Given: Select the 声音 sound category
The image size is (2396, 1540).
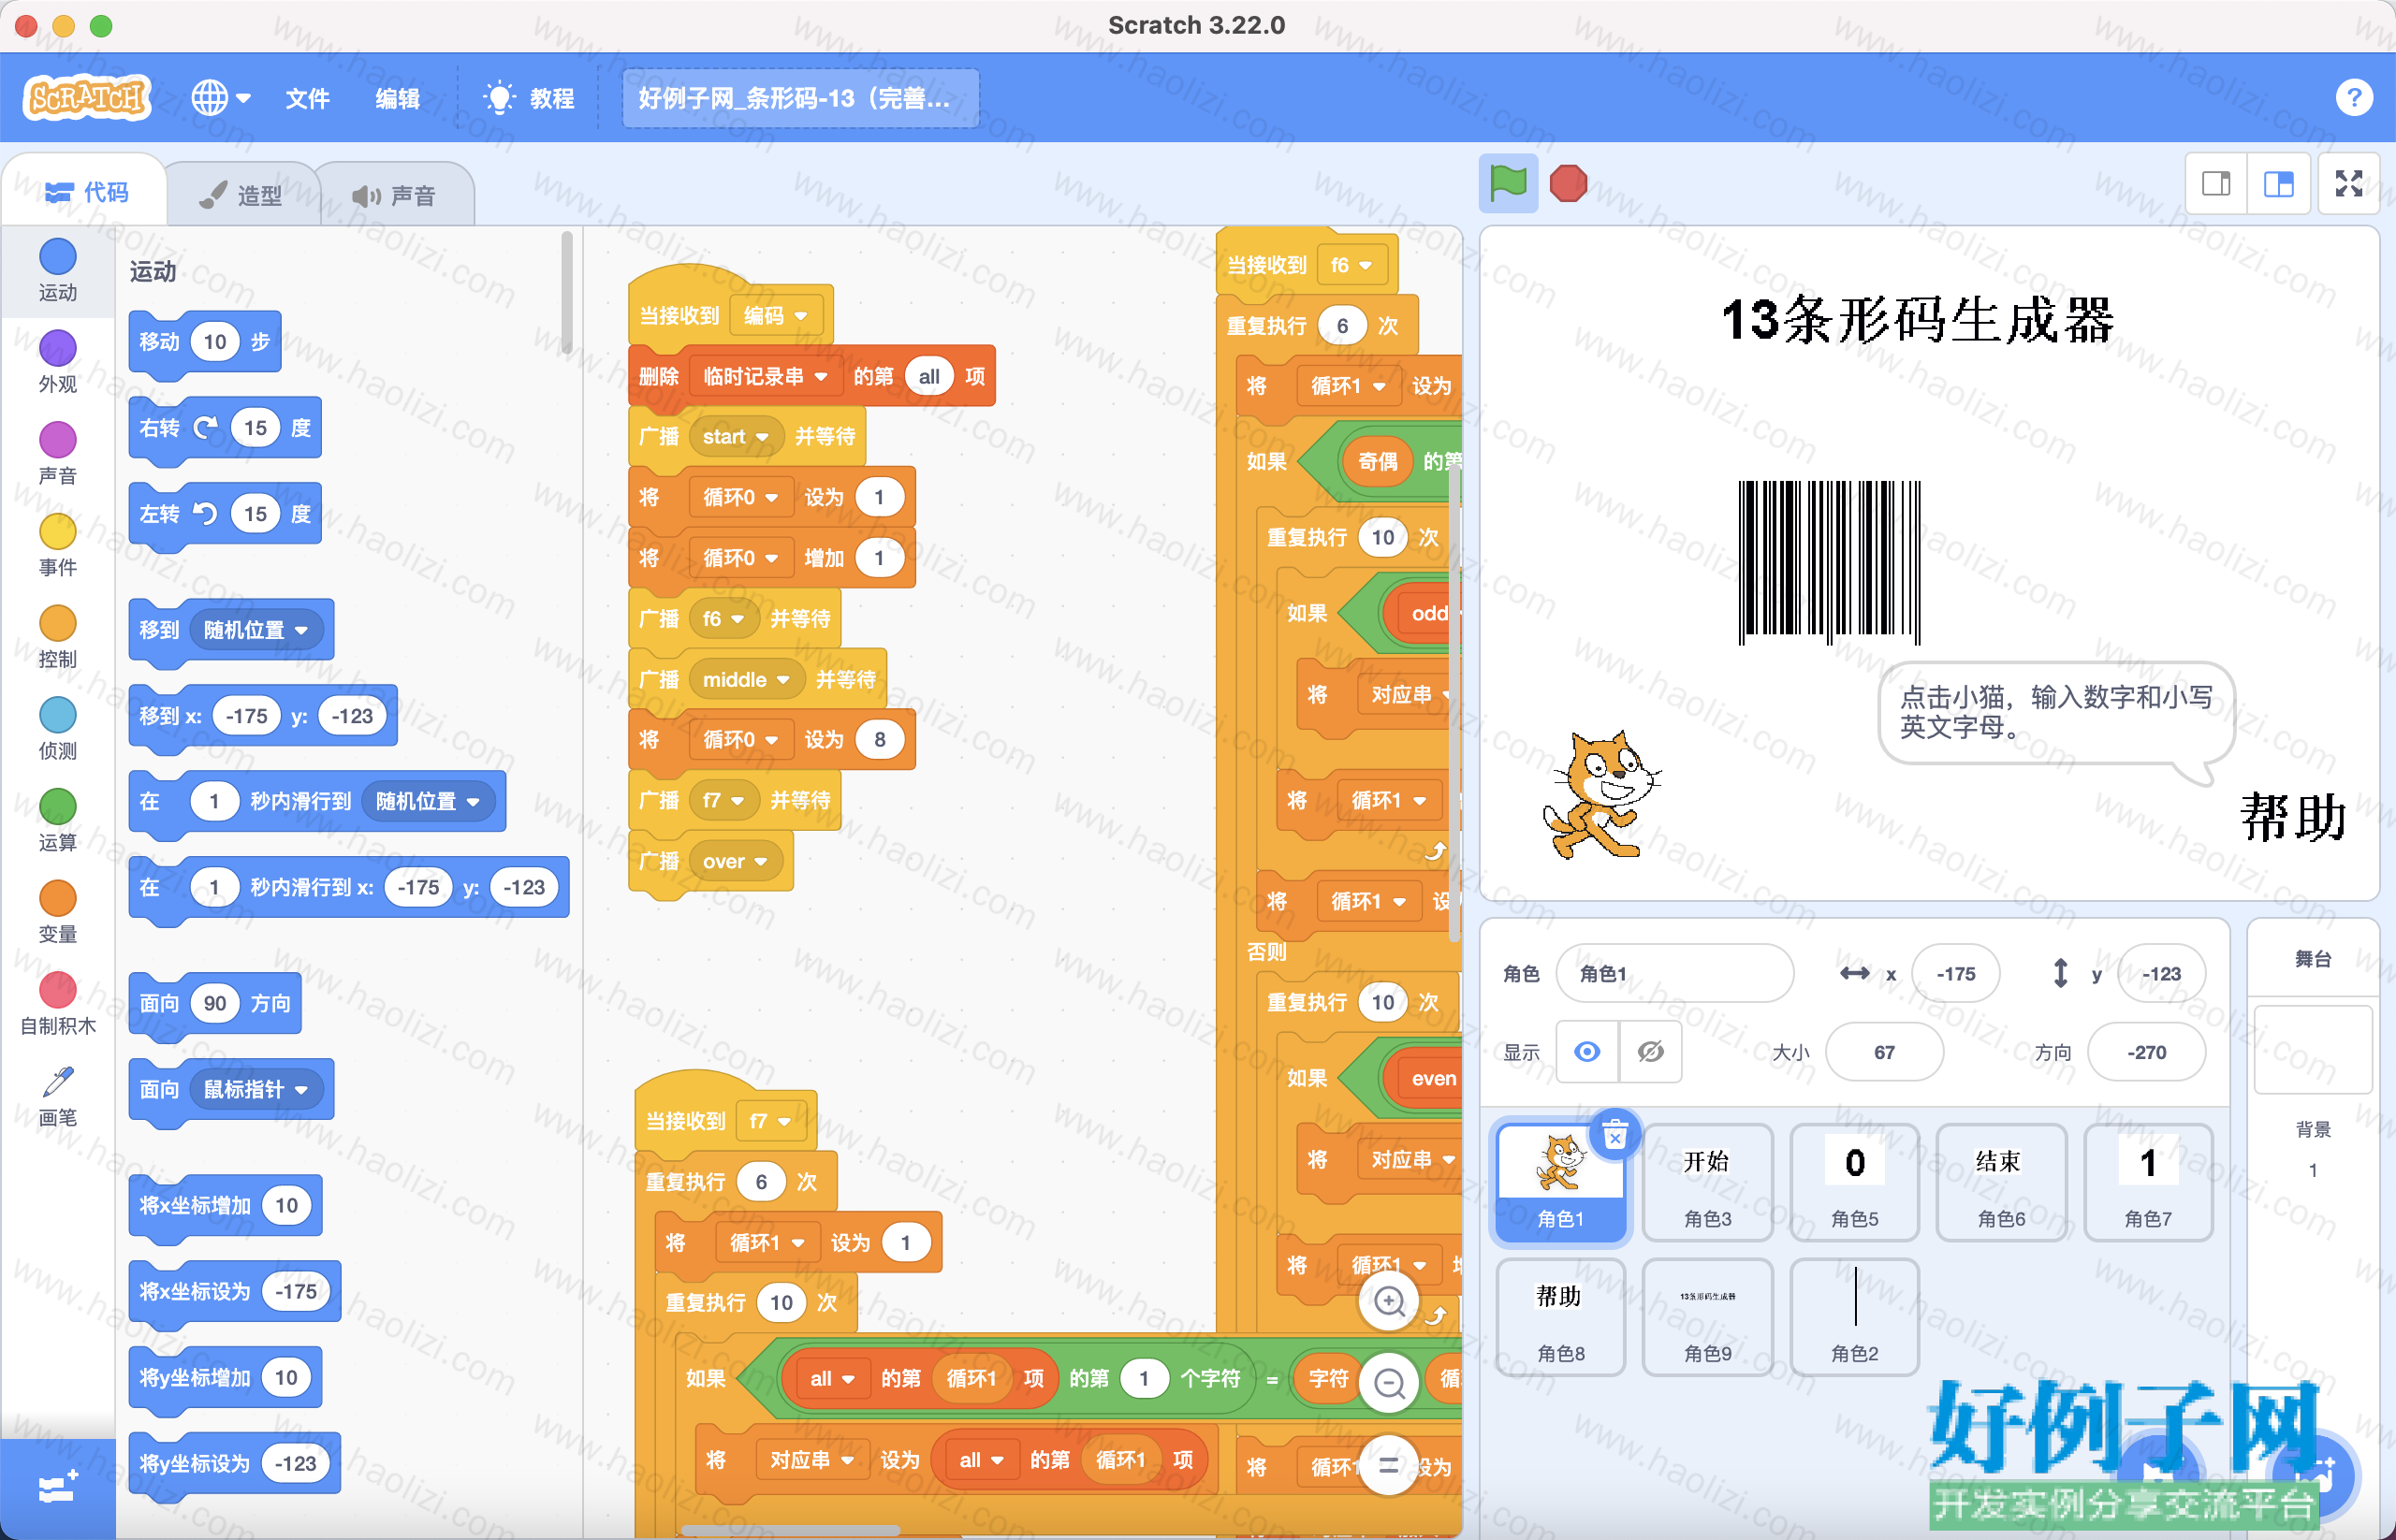Looking at the screenshot, I should coord(57,454).
